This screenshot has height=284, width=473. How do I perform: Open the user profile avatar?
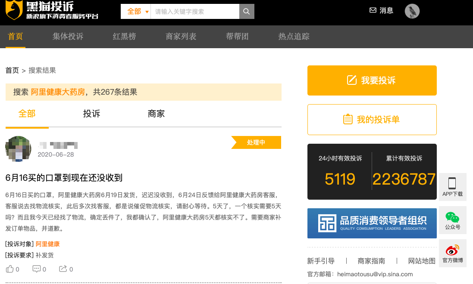pos(412,12)
